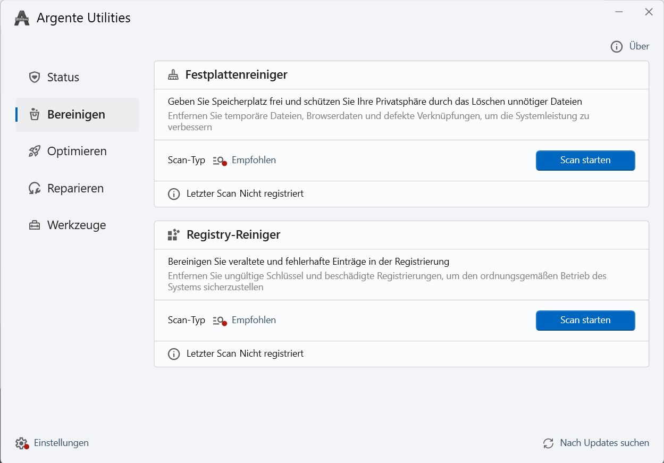This screenshot has height=463, width=664.
Task: Click Festplattenreiniger last scan info icon
Action: click(x=174, y=194)
